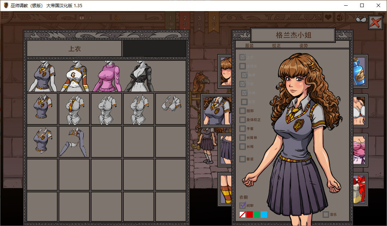Open the 服装 tab
Screen dimensions: 387x226
tap(249, 45)
